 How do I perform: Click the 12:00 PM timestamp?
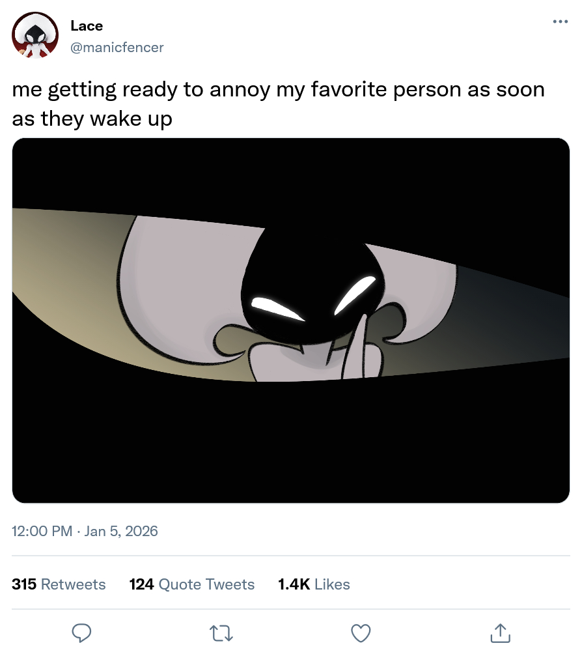click(42, 531)
